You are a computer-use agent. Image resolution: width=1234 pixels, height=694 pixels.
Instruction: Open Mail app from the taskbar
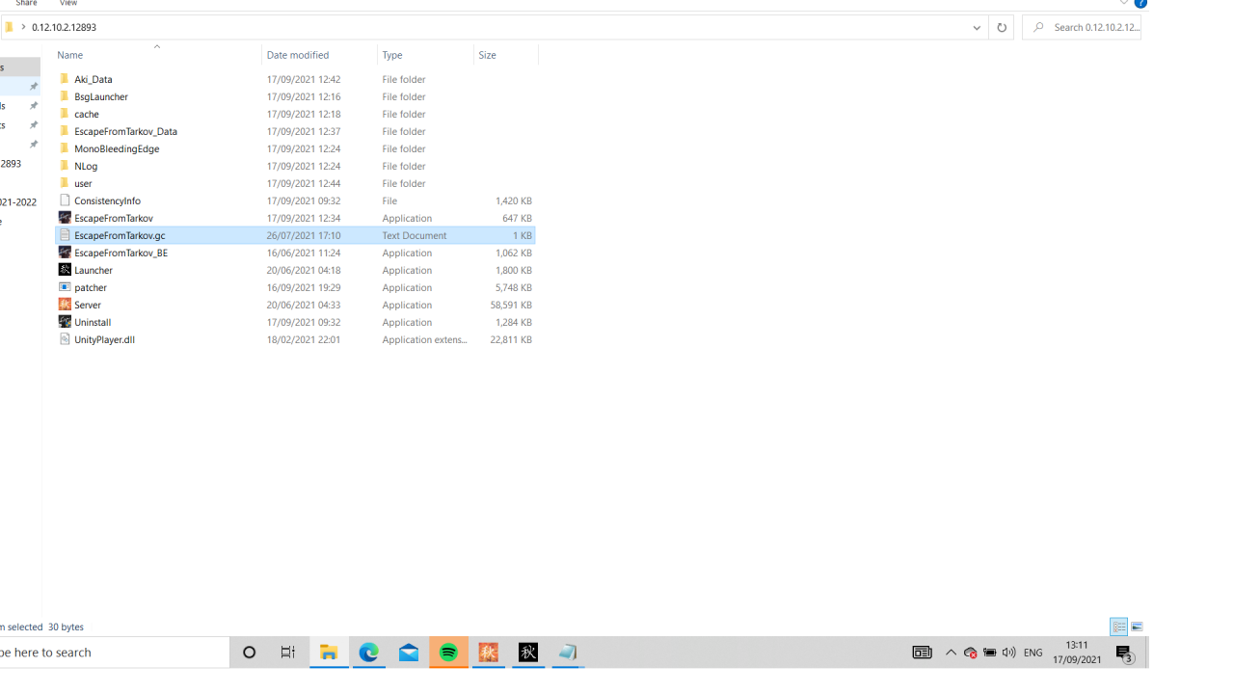[409, 653]
